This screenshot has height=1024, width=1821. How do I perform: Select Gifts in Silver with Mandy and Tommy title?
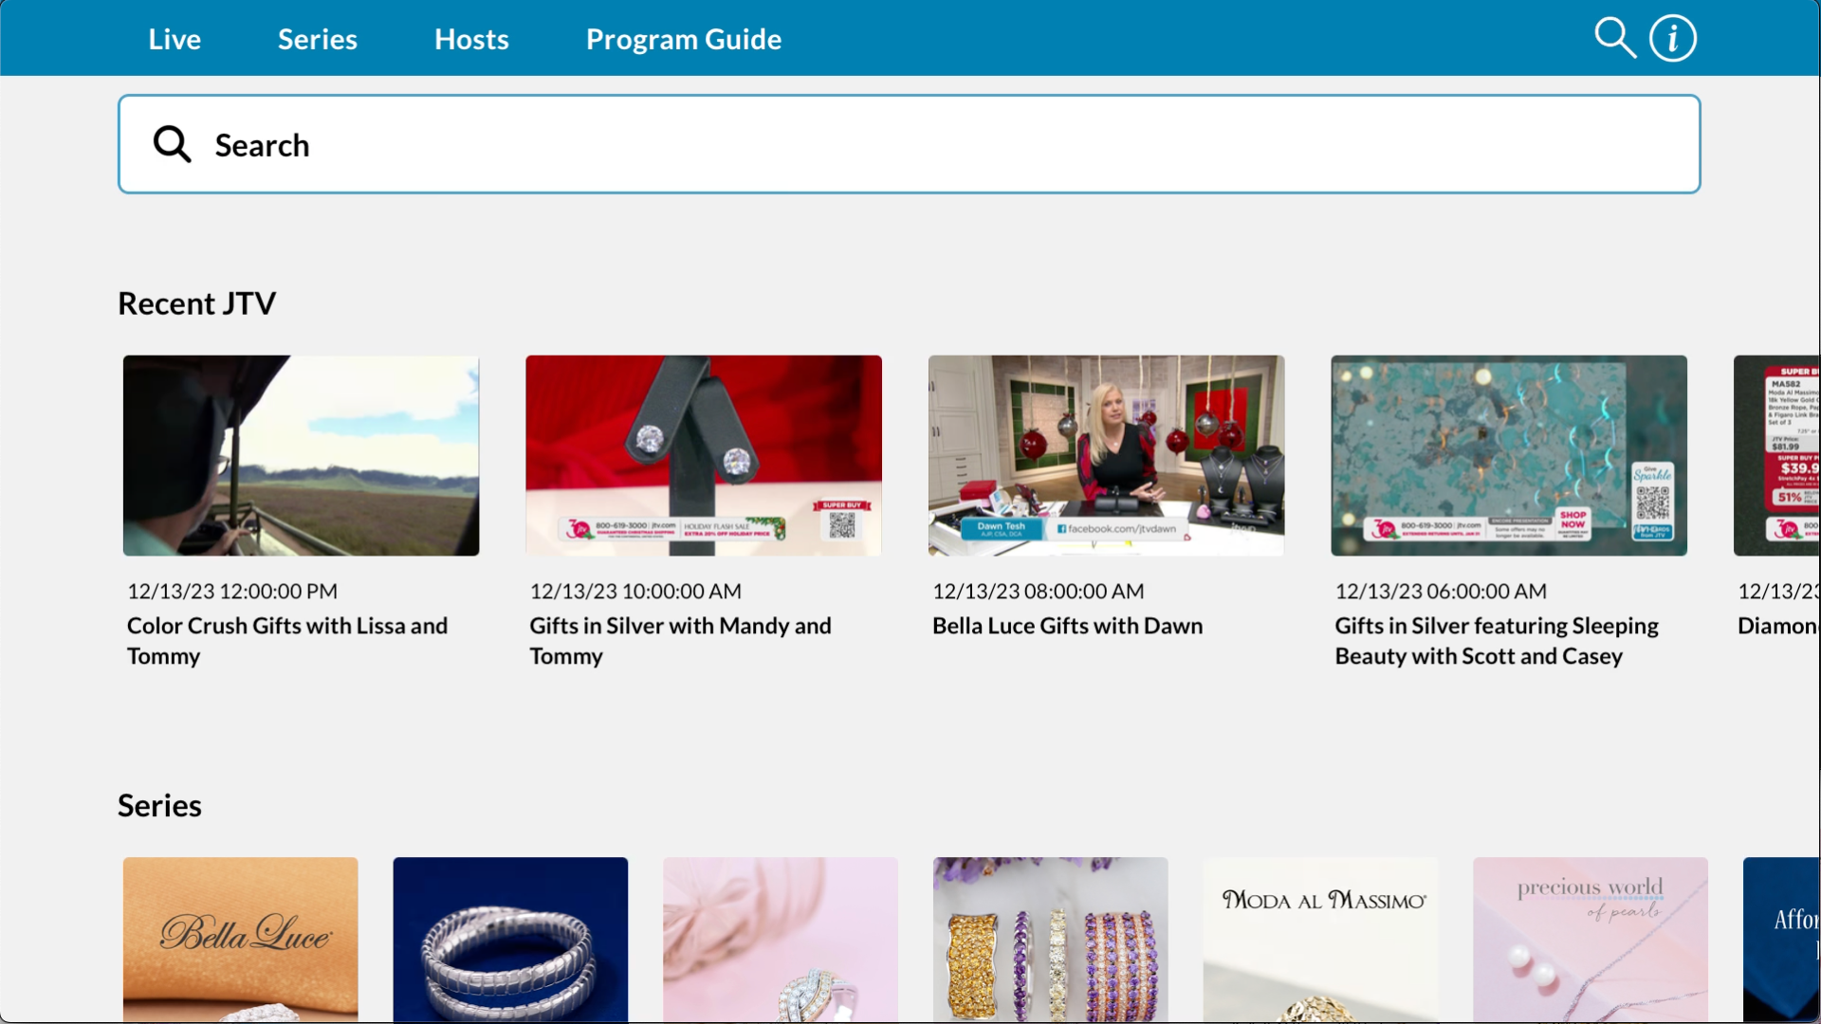(x=681, y=641)
